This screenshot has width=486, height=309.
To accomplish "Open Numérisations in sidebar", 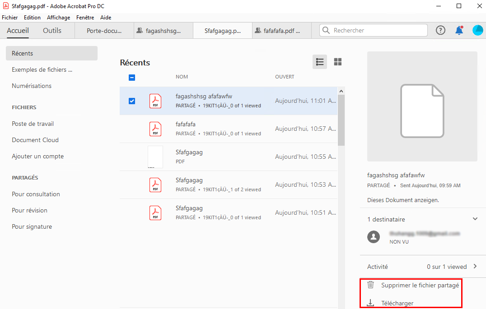I will coord(32,86).
